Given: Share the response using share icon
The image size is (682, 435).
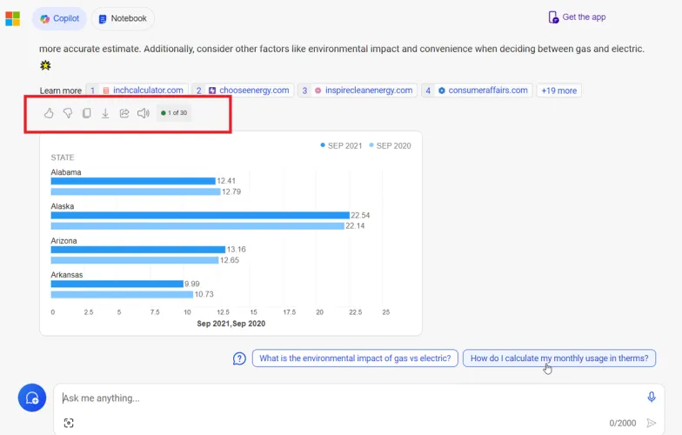Looking at the screenshot, I should coord(124,113).
